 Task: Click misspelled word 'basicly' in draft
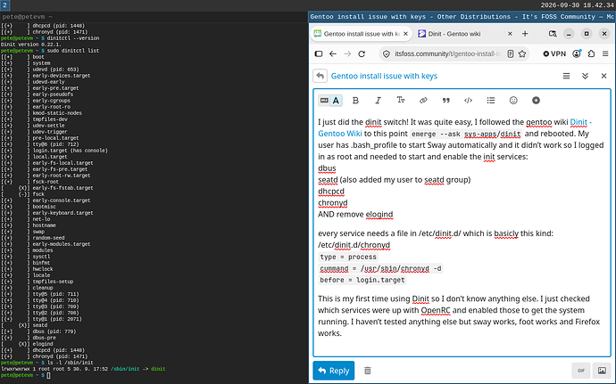click(506, 233)
